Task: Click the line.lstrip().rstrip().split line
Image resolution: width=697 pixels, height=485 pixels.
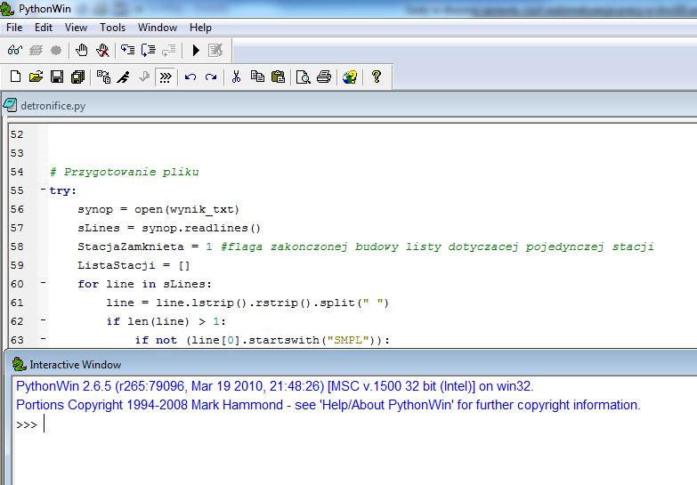Action: (x=247, y=303)
